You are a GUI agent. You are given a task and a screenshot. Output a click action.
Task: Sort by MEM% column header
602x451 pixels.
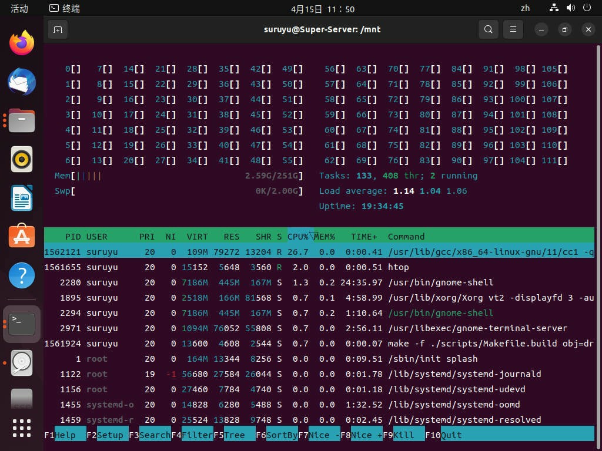[325, 237]
